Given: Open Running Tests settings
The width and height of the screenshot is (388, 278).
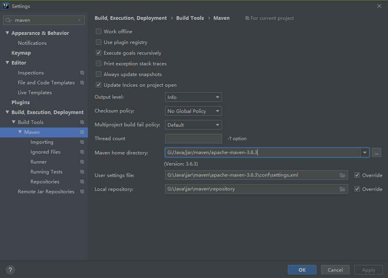Looking at the screenshot, I should [x=47, y=172].
